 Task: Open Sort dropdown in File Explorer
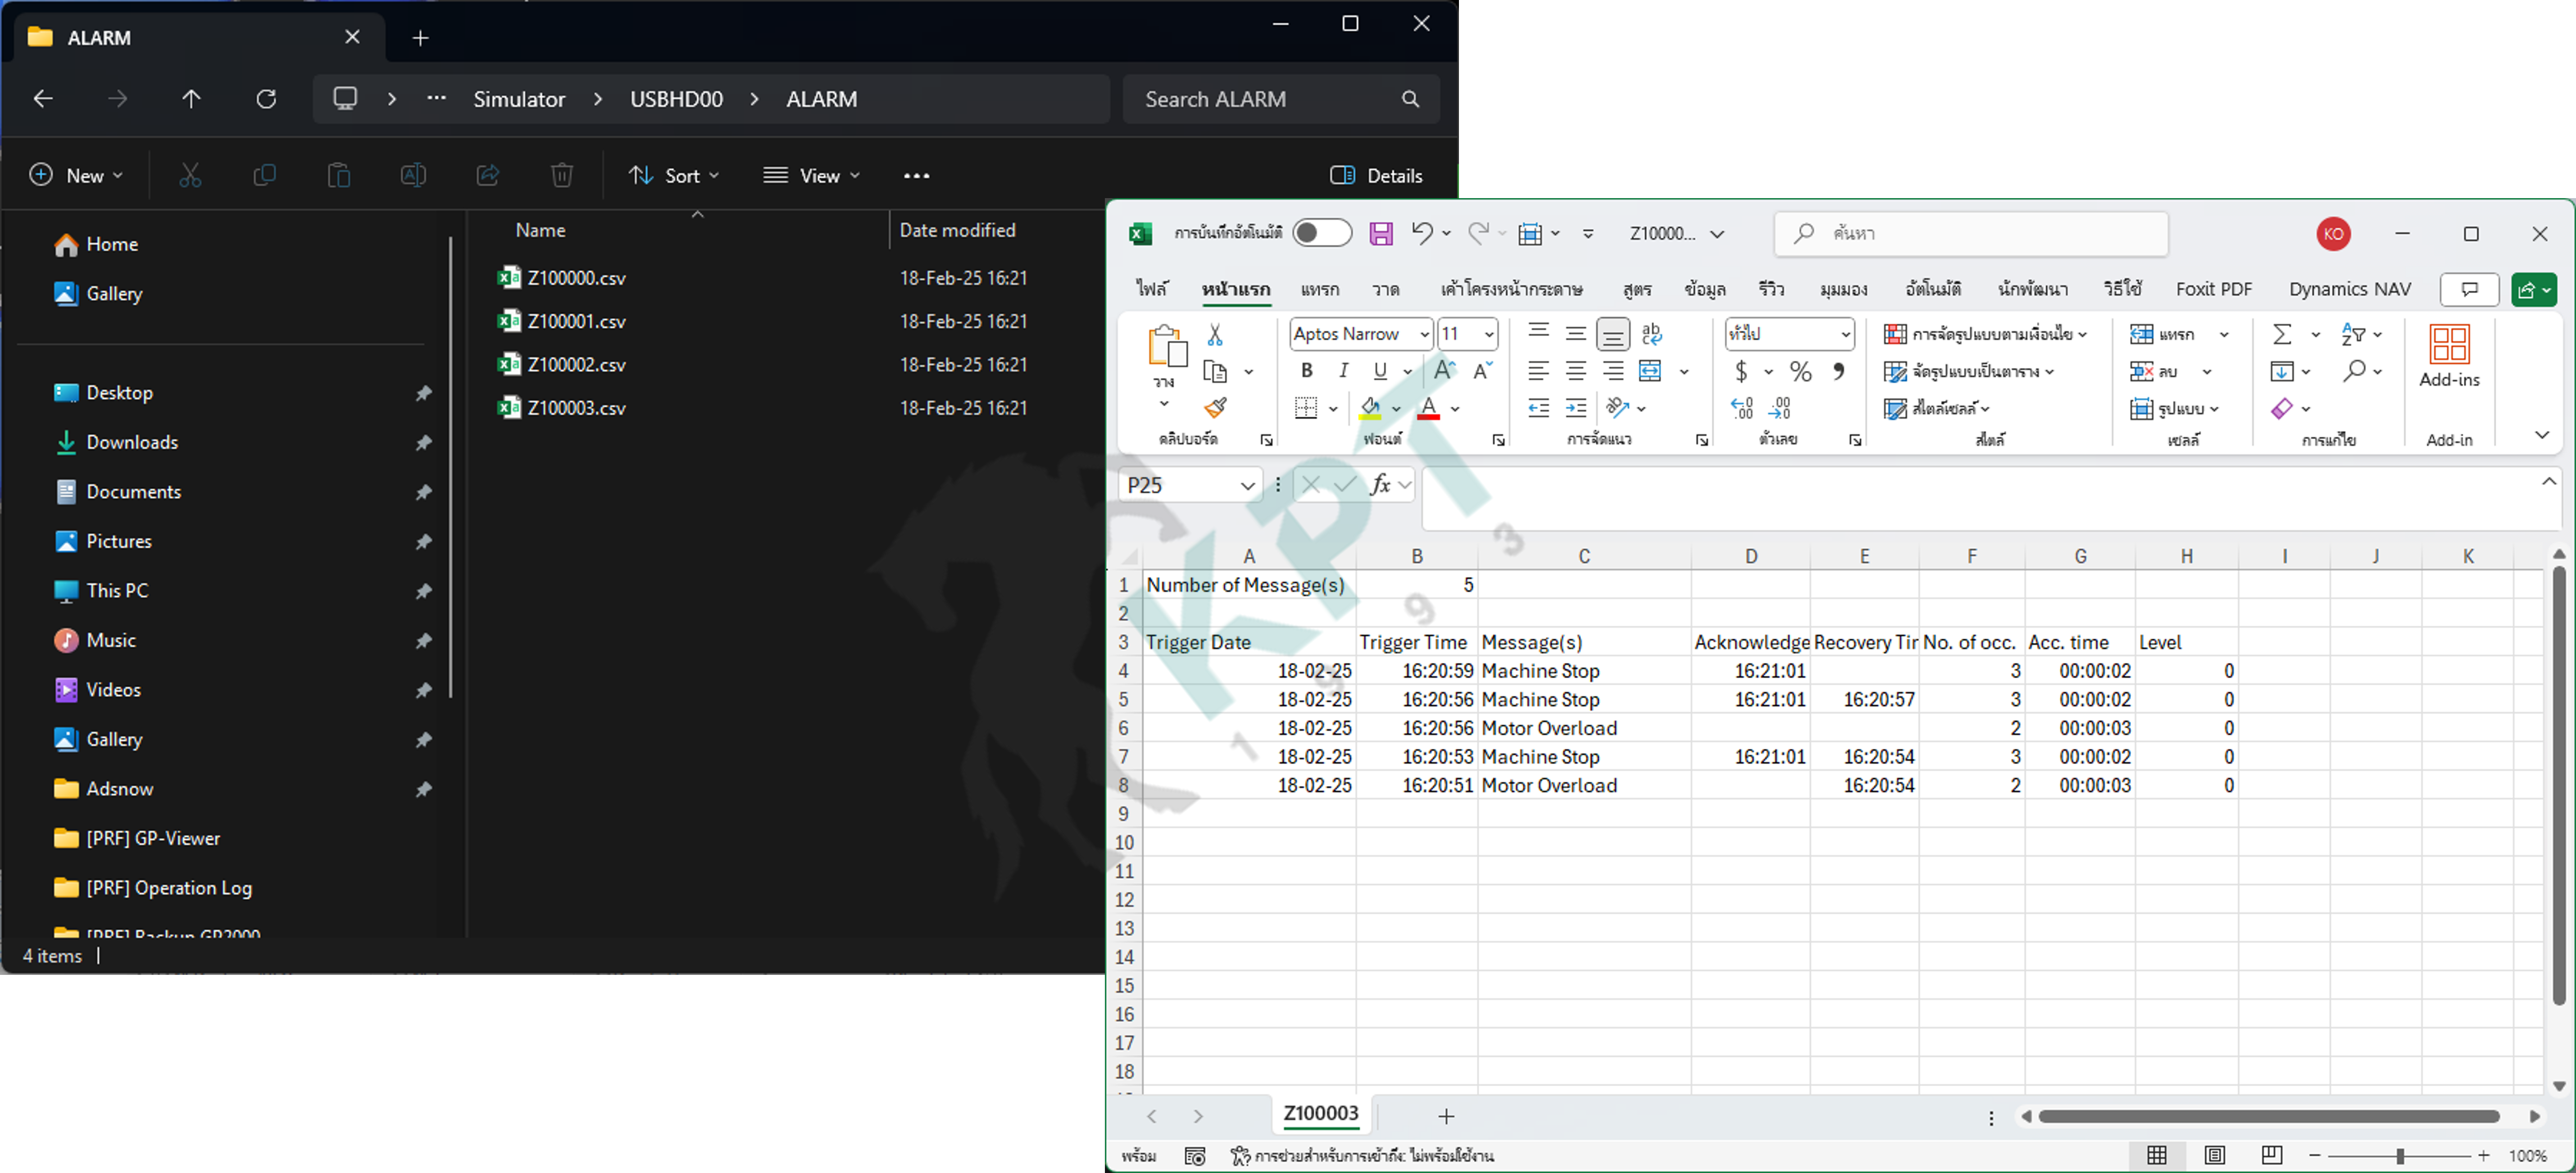pos(673,175)
